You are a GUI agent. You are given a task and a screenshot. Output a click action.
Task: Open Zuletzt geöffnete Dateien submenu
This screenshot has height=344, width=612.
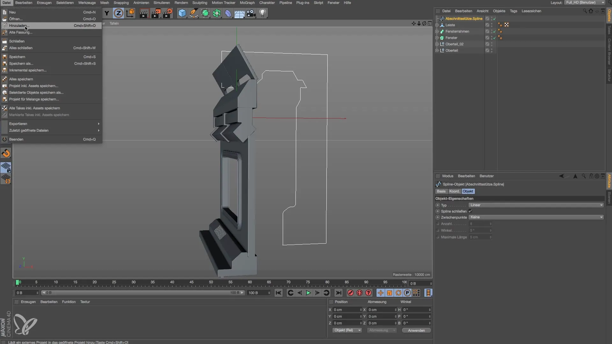51,130
